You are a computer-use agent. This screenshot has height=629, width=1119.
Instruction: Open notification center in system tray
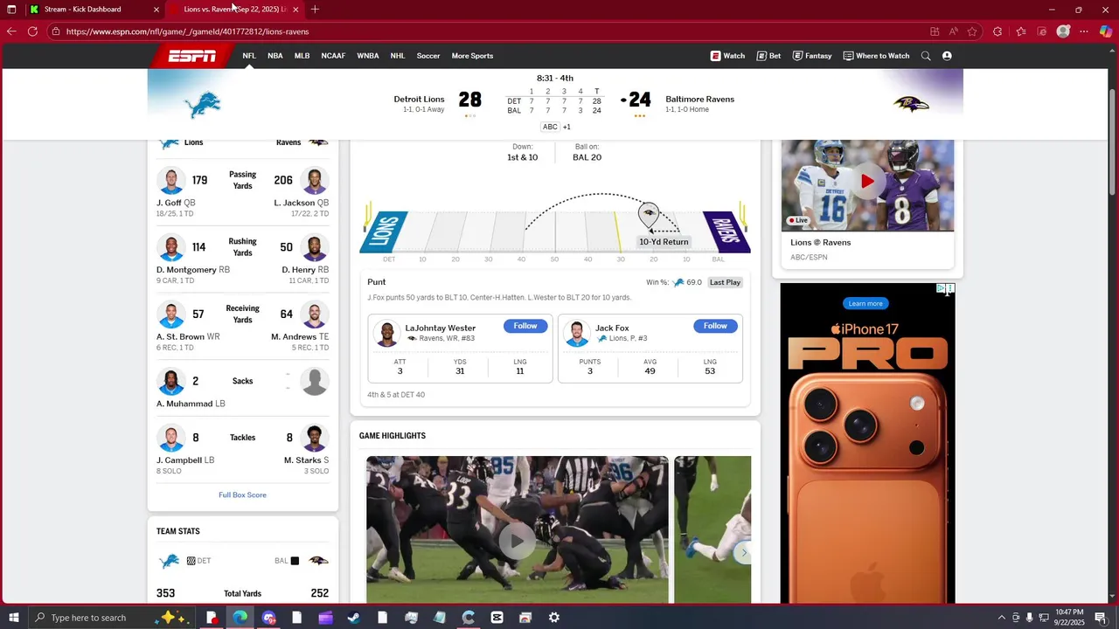[1101, 618]
